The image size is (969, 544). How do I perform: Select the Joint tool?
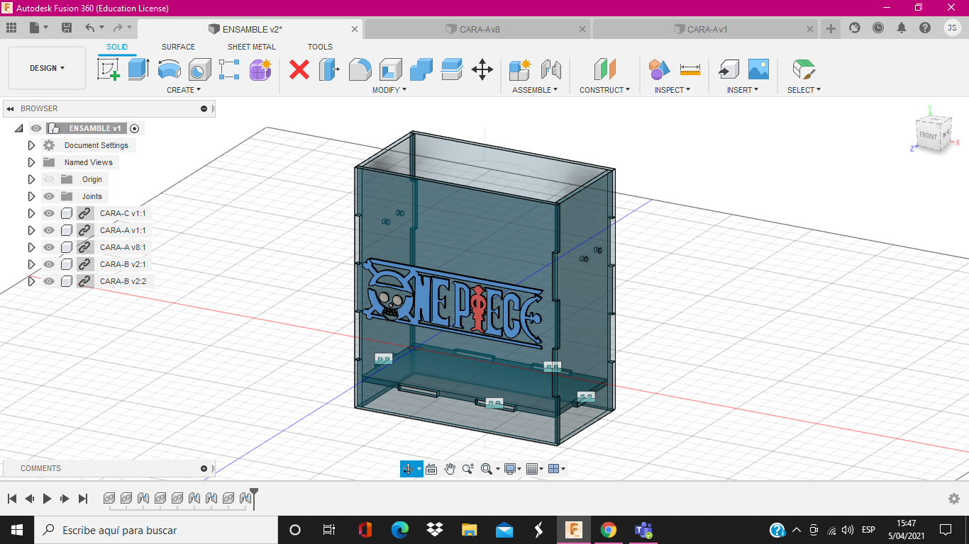coord(550,69)
